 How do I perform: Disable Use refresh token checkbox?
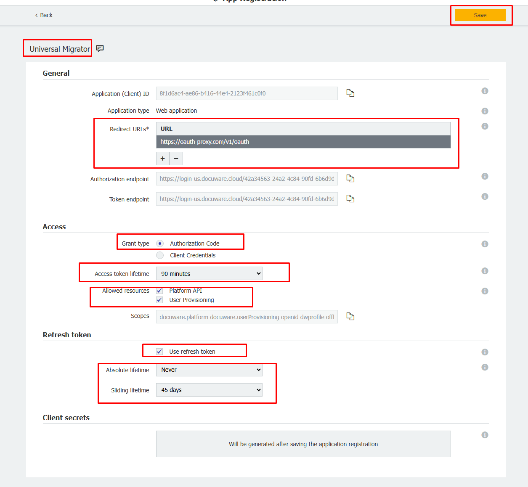point(159,352)
